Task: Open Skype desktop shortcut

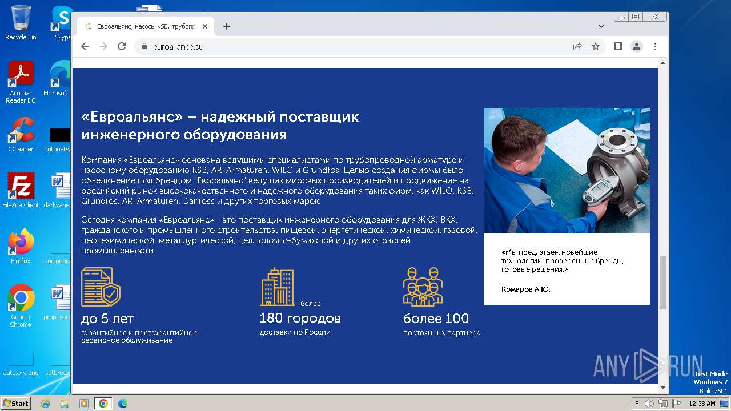Action: [x=62, y=22]
